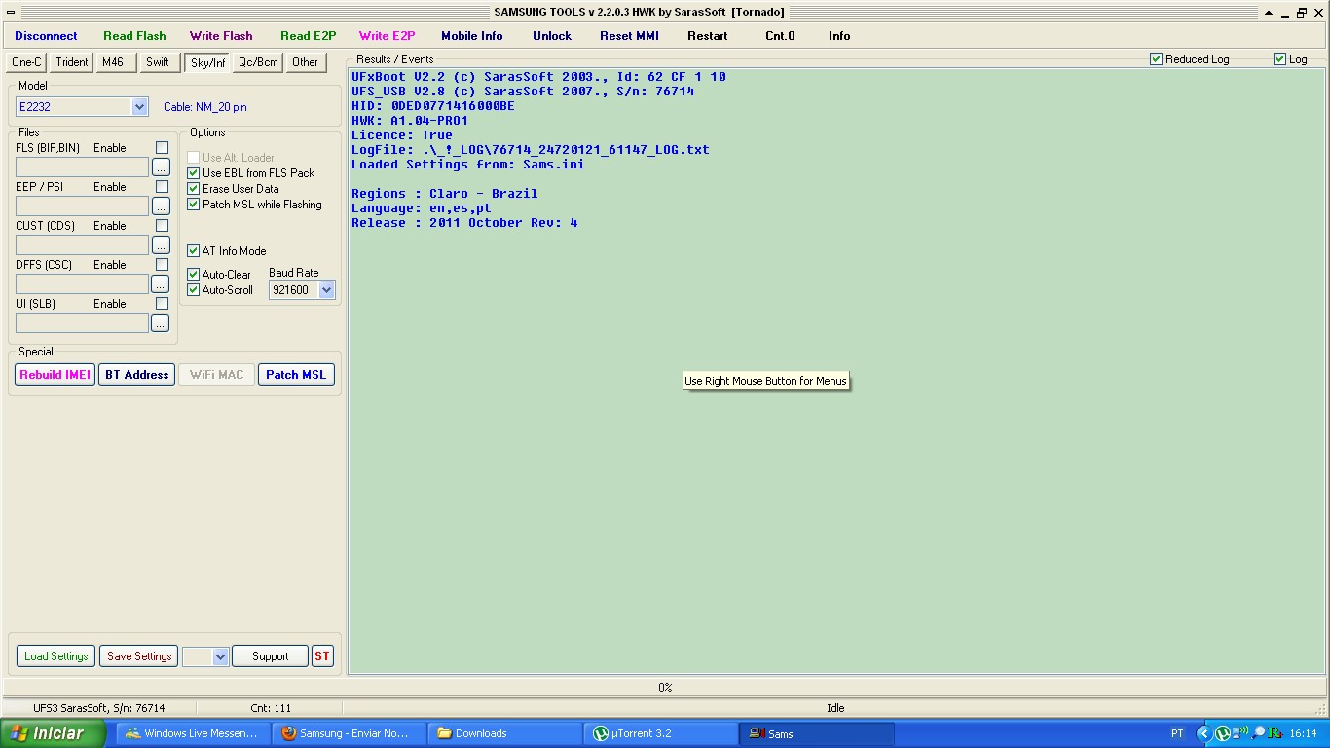
Task: Browse for the CUST (CDS) file
Action: click(161, 245)
